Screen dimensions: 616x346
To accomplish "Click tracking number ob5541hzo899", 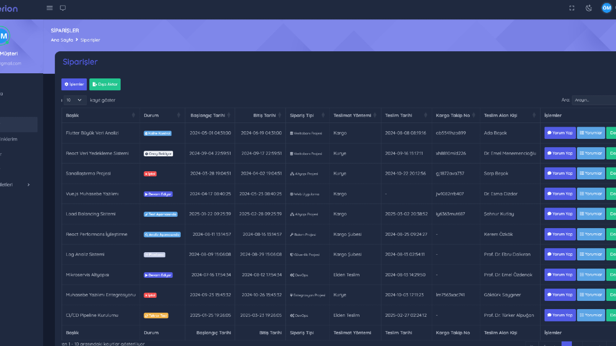I will 451,133.
